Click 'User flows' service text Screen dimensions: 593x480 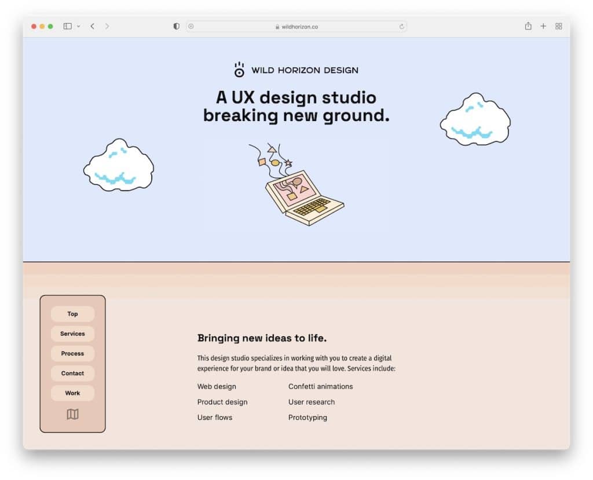coord(215,417)
